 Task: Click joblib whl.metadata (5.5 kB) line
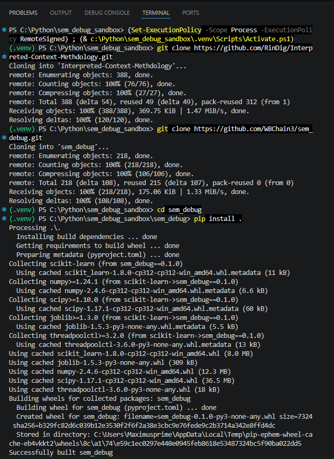[127, 327]
